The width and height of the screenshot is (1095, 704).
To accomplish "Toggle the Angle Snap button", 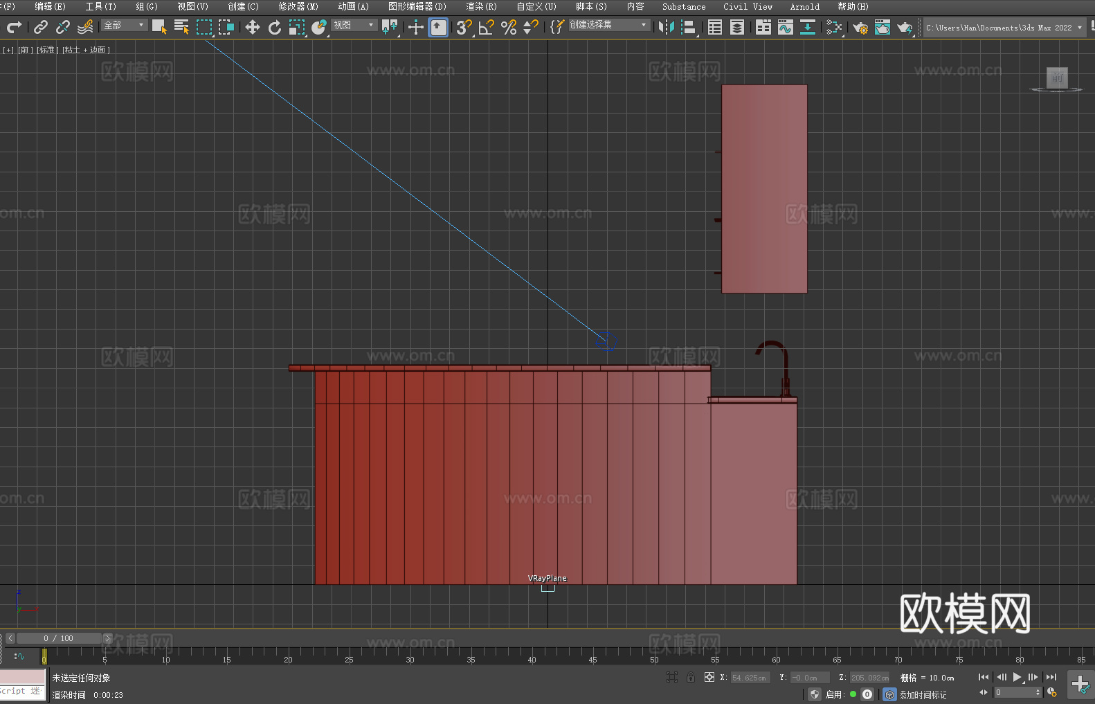I will pyautogui.click(x=487, y=27).
